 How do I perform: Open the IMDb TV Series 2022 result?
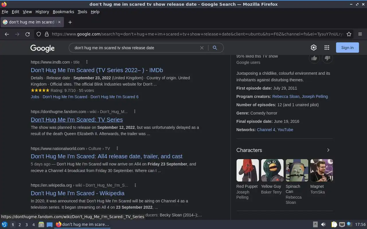pos(97,70)
